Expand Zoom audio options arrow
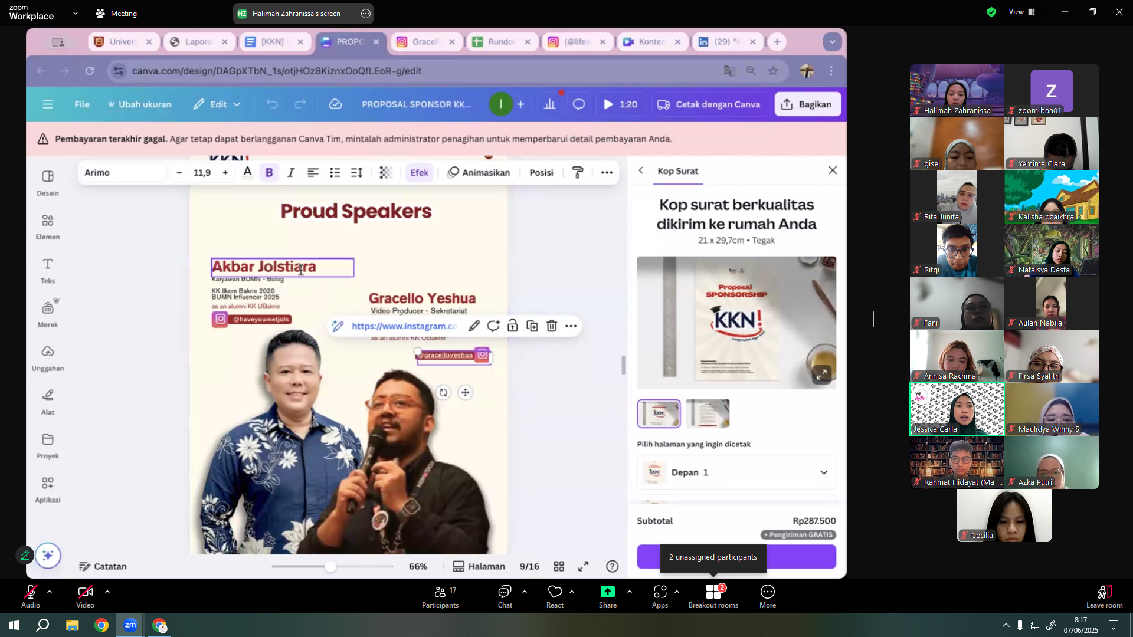The height and width of the screenshot is (637, 1133). tap(50, 592)
